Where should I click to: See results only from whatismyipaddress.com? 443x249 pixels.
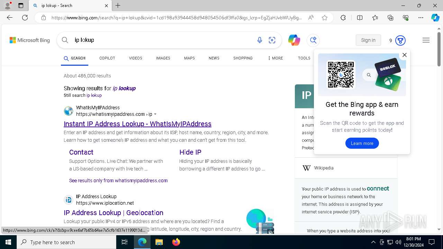click(x=118, y=181)
